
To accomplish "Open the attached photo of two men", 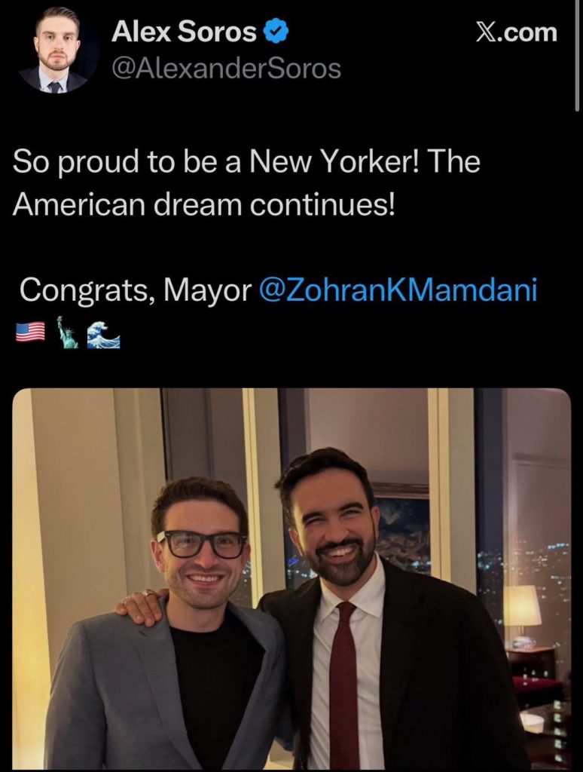I will [291, 578].
